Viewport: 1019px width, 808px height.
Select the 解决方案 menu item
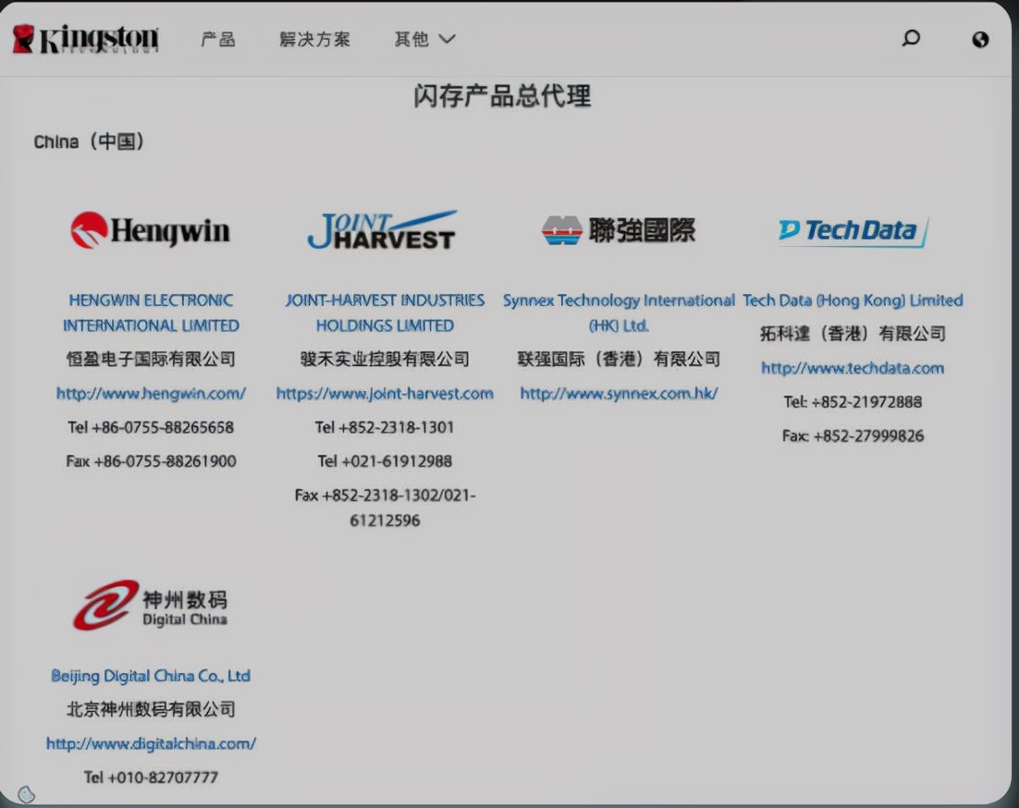313,40
